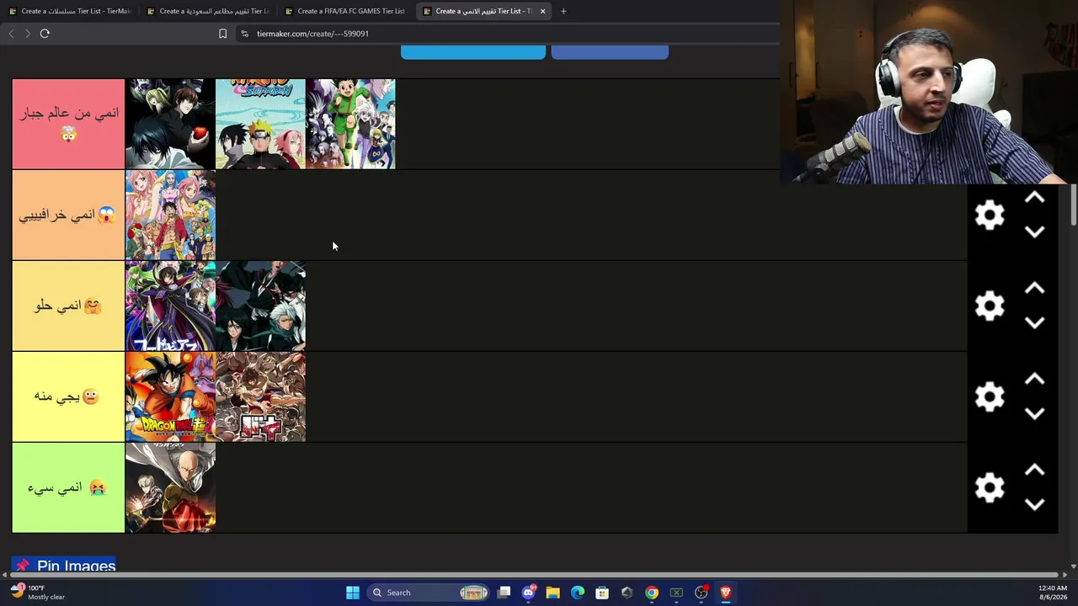Switch to the تقييم مطاعم السعودية tab
The width and height of the screenshot is (1078, 606).
tap(207, 11)
